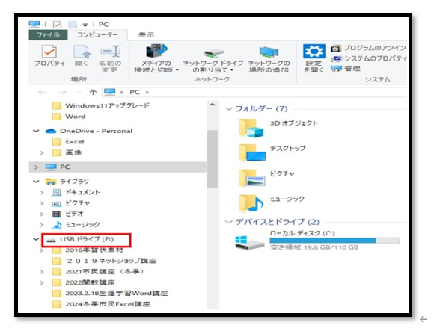Viewport: 437px width, 331px height.
Task: Click the forward navigation arrow
Action: [x=62, y=92]
